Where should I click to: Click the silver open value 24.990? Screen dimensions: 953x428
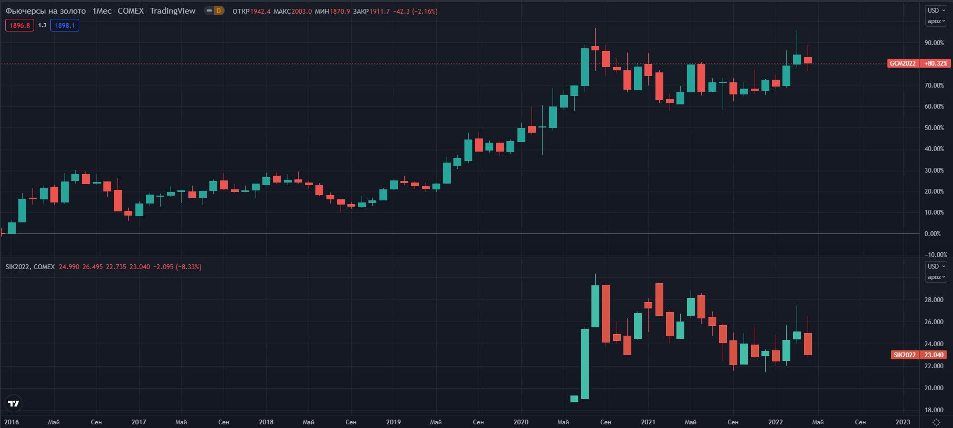(69, 266)
